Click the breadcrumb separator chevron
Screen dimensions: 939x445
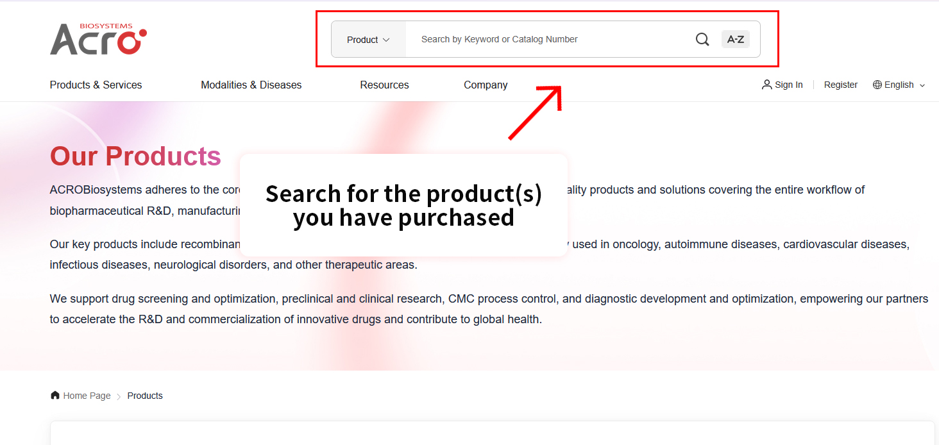[119, 396]
